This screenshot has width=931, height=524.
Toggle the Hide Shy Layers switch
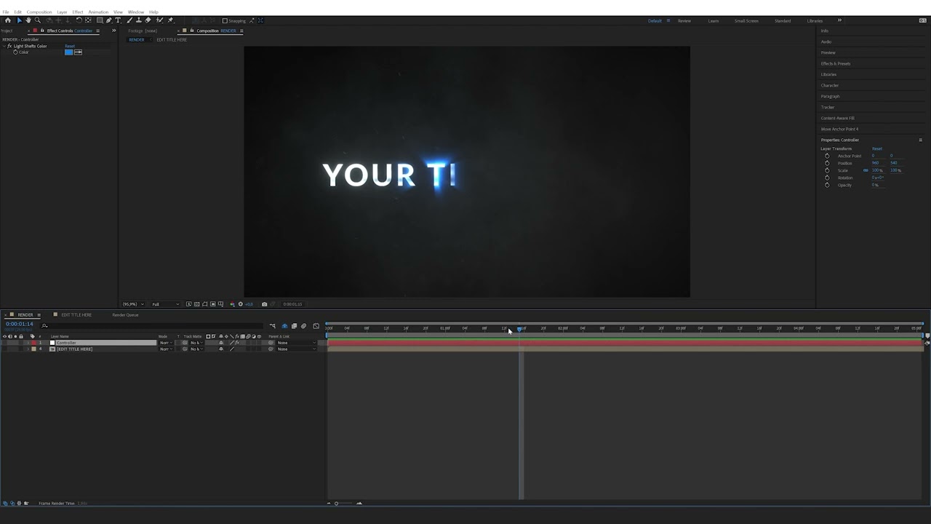[x=284, y=326]
